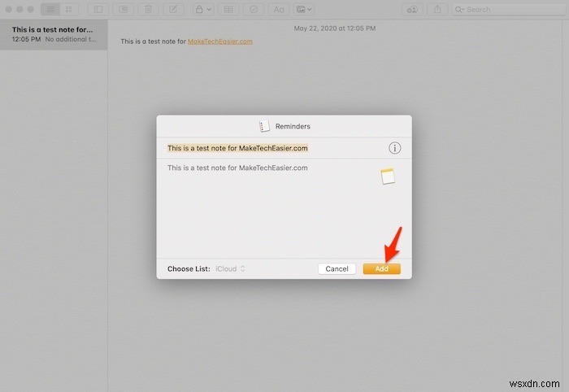Click the share icon in toolbar
This screenshot has width=569, height=392.
[437, 10]
